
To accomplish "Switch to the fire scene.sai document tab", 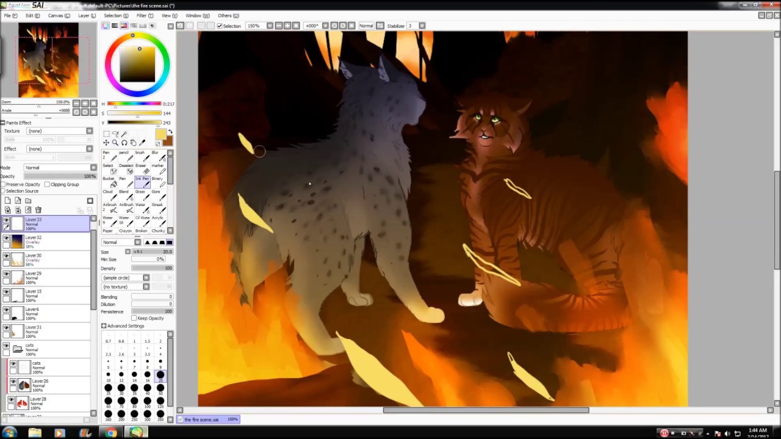I will tap(209, 419).
